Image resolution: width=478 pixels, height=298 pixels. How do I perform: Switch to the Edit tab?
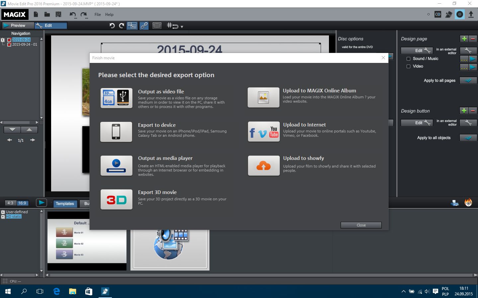click(51, 25)
